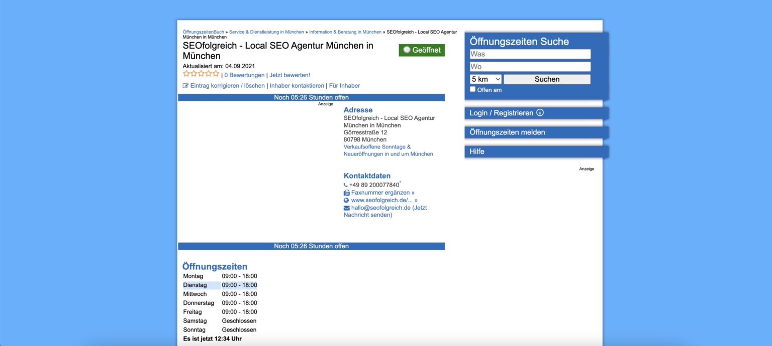This screenshot has height=346, width=772.
Task: Click Sonntag row's Geschlossen value
Action: click(239, 330)
